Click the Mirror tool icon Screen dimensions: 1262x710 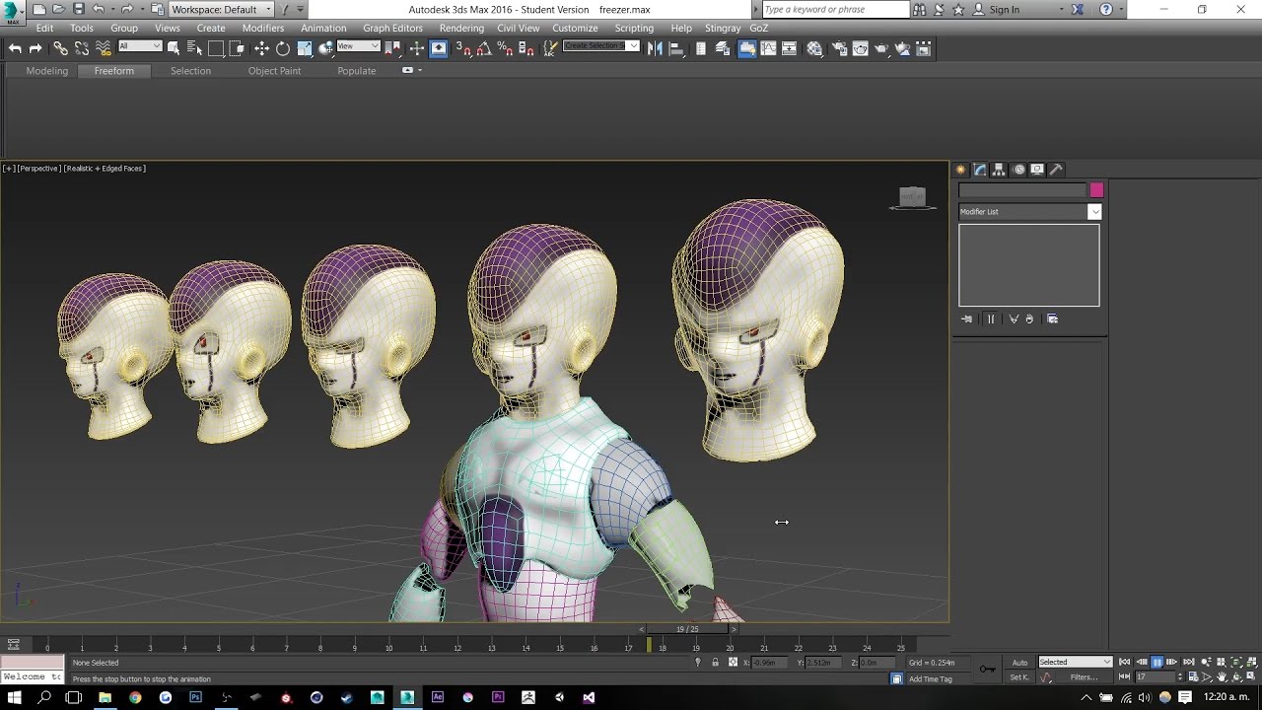click(x=655, y=48)
